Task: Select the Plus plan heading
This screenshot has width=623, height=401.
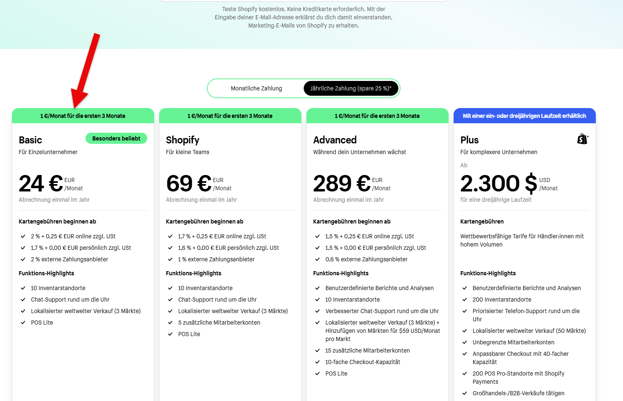Action: point(470,140)
